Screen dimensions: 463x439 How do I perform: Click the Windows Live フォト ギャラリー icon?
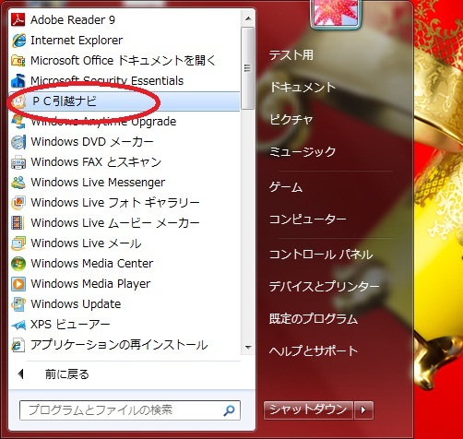click(18, 203)
